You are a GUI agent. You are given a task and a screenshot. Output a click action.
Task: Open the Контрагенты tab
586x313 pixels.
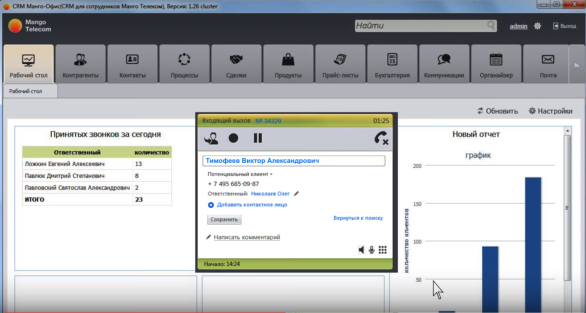(x=80, y=64)
